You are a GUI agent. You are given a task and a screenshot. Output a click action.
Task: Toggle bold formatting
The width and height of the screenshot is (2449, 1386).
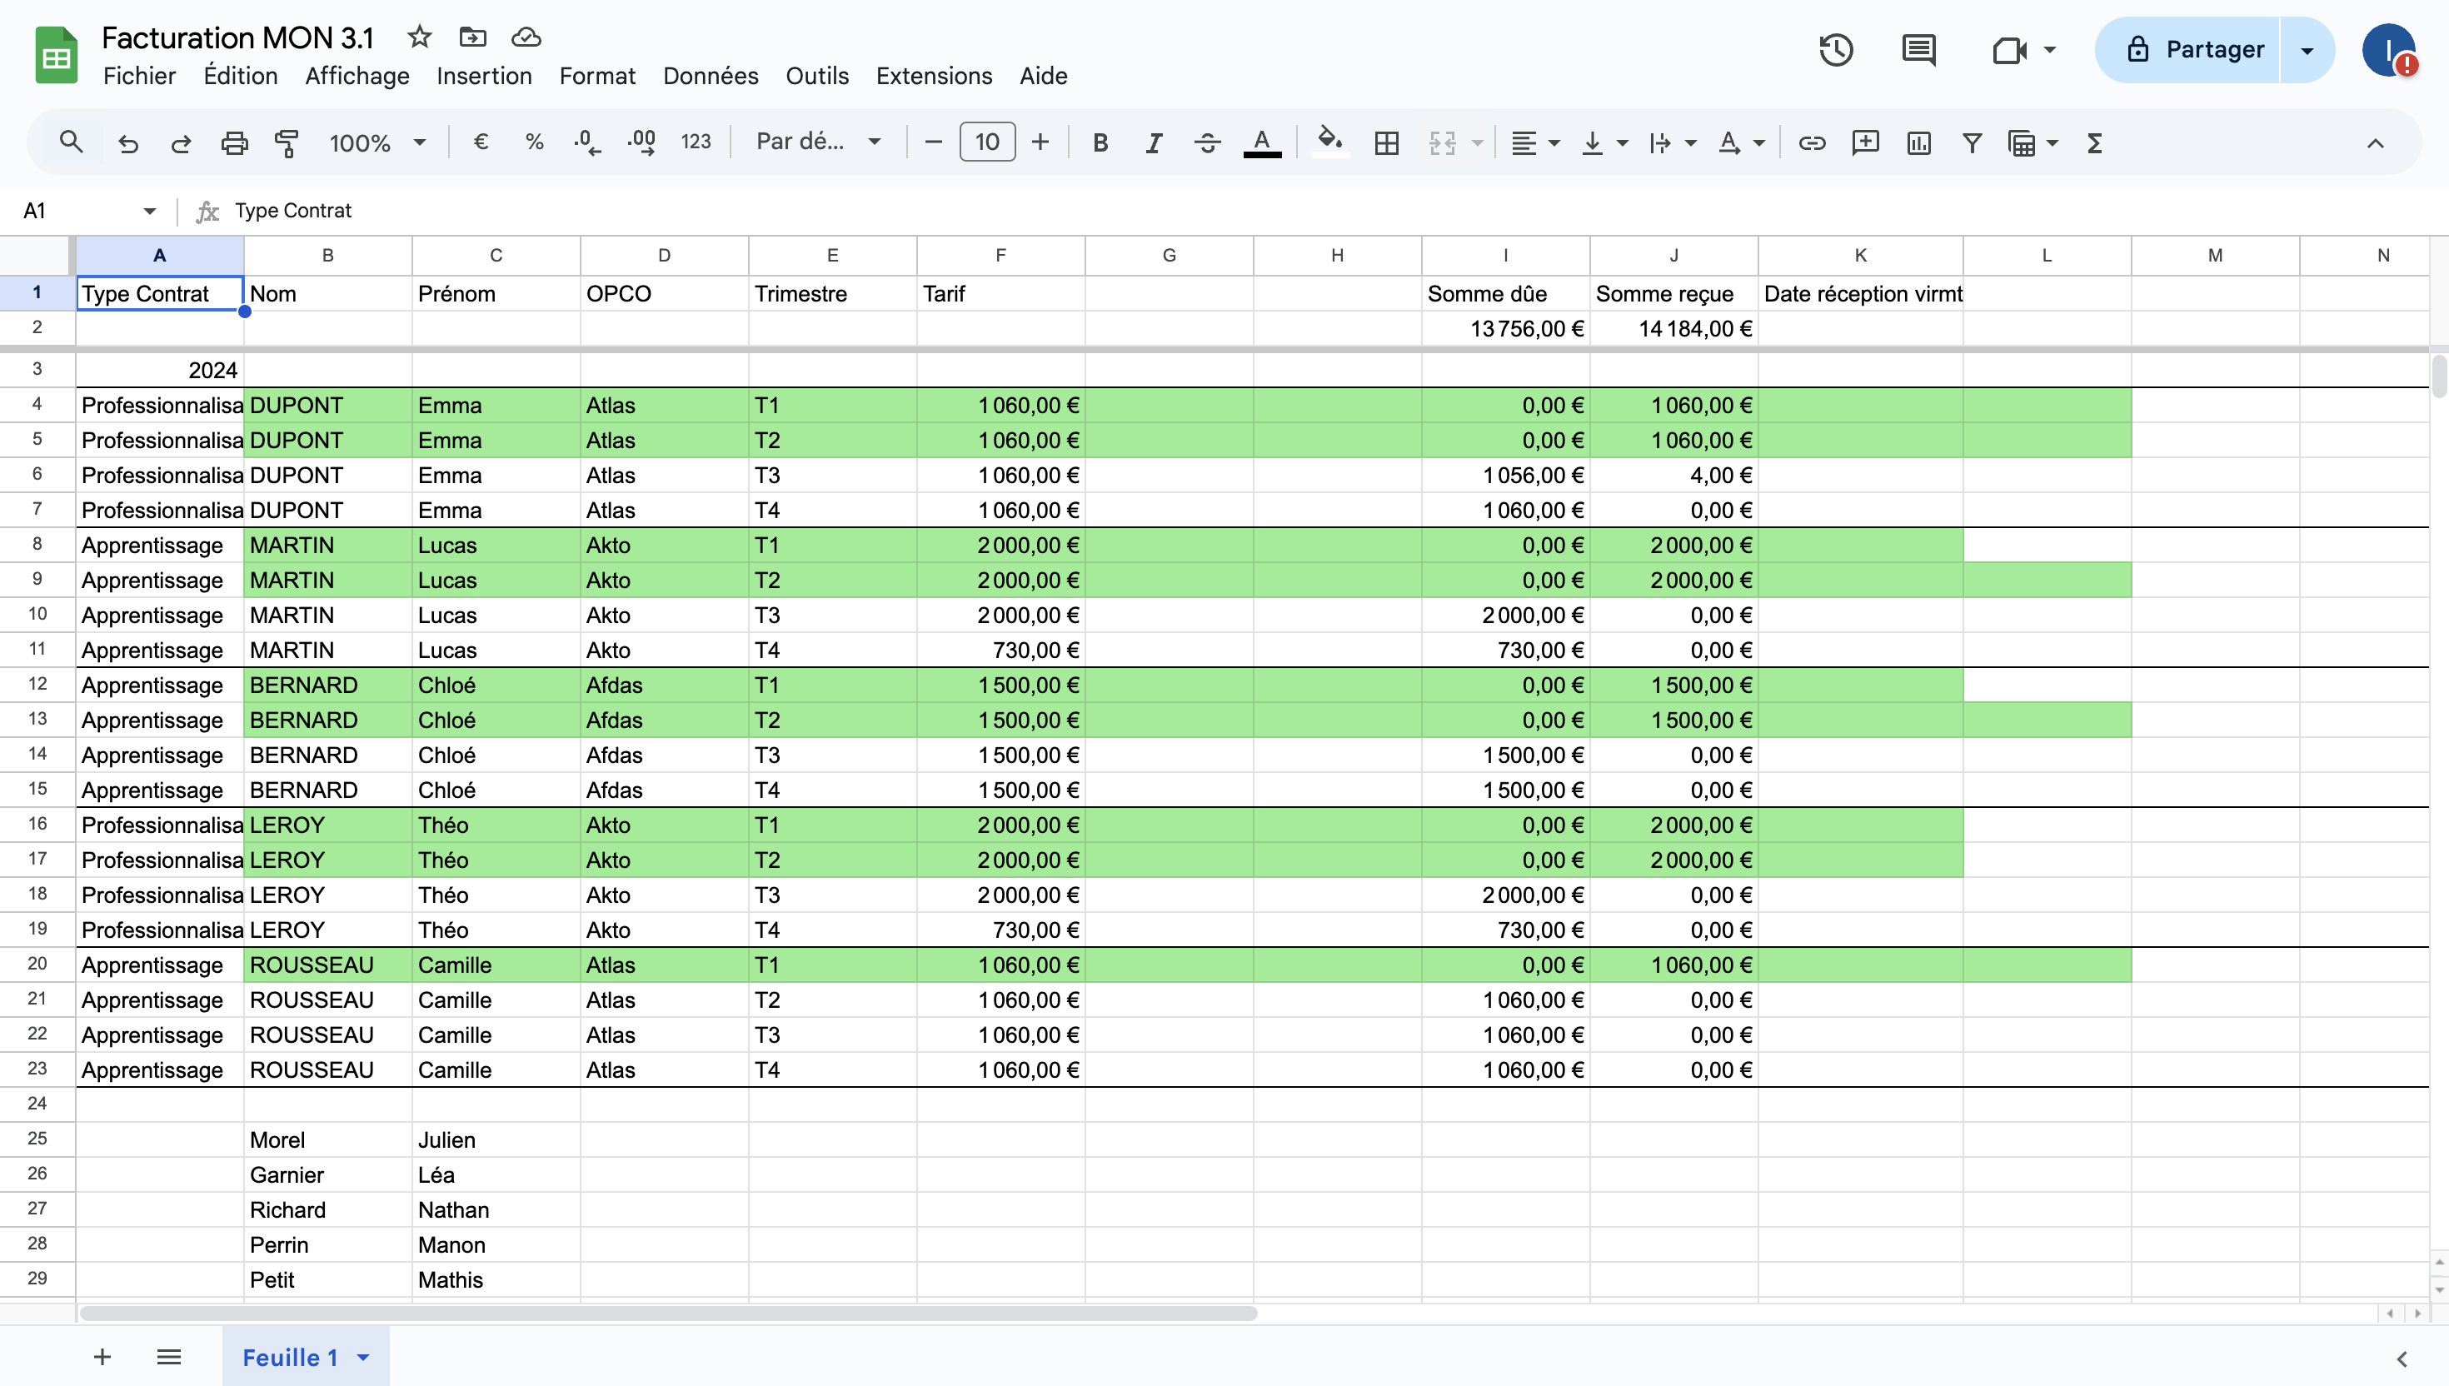click(1100, 142)
